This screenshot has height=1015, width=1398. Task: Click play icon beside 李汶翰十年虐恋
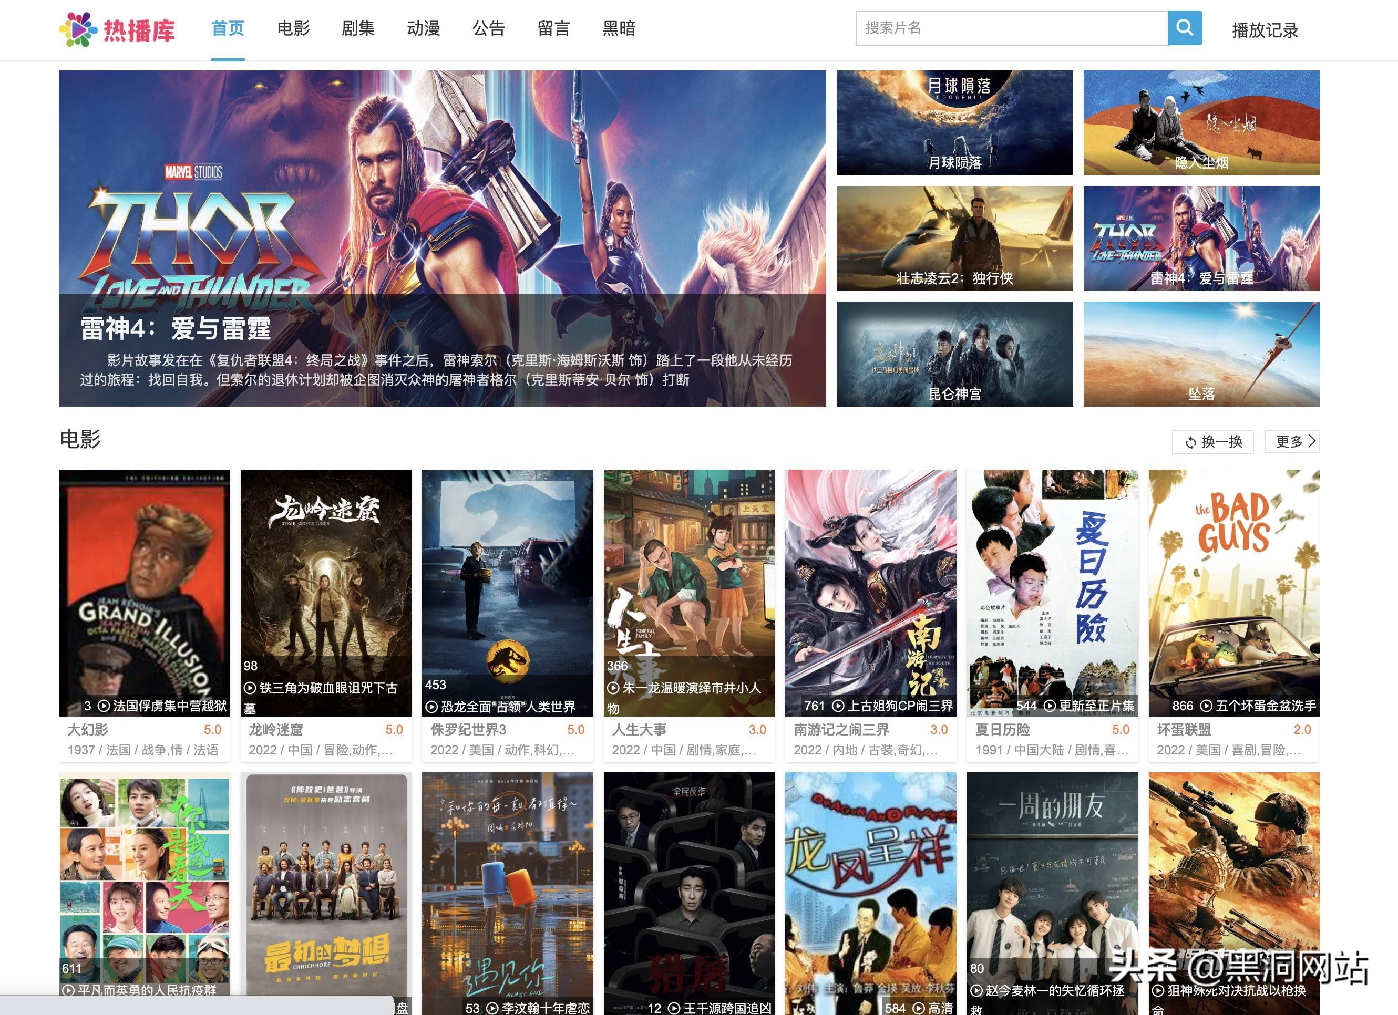[492, 1008]
